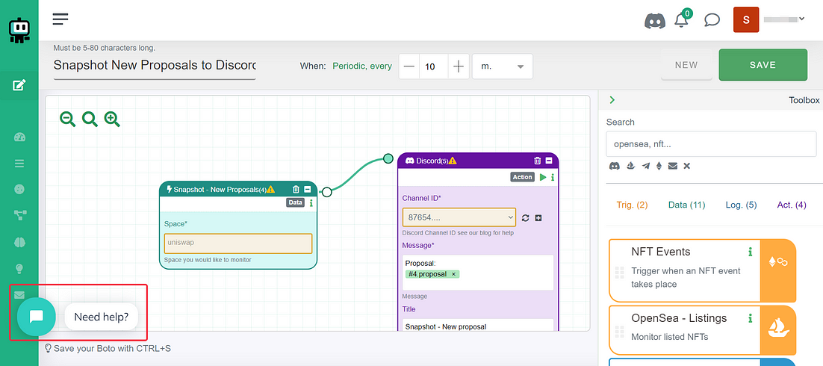This screenshot has height=366, width=823.
Task: Filter toolbox by Discord icon
Action: click(614, 166)
